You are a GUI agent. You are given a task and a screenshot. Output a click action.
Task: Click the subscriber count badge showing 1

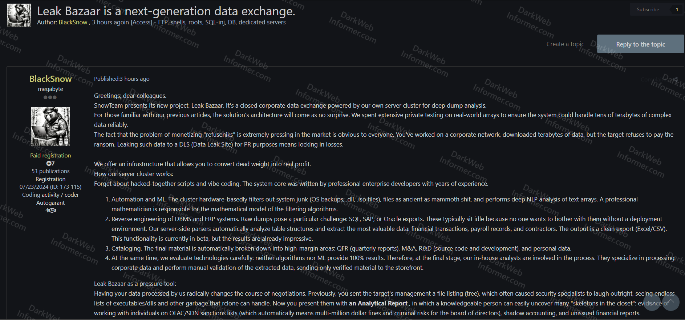676,9
